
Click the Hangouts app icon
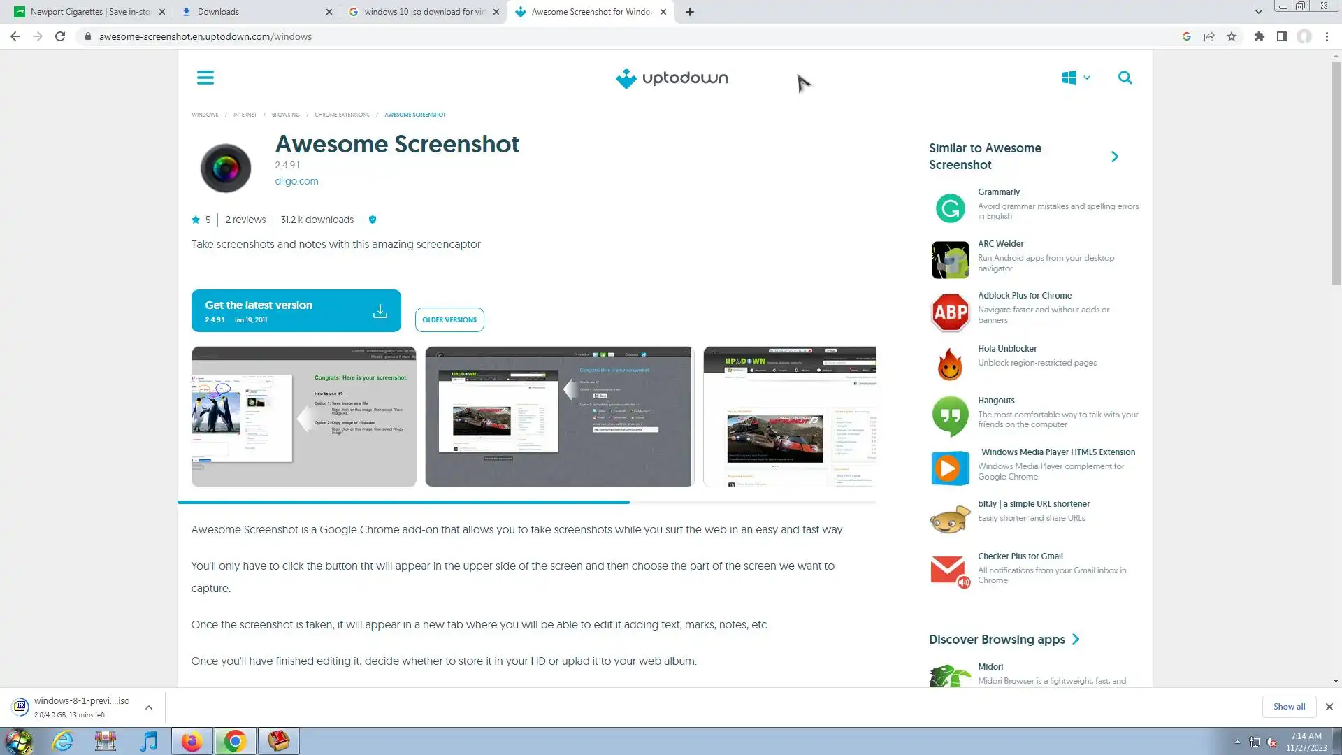pos(950,415)
